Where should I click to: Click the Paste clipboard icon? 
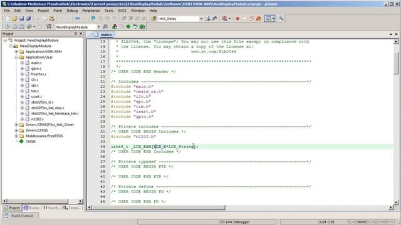pos(51,18)
